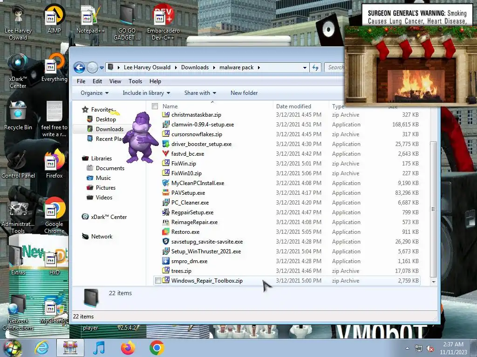The width and height of the screenshot is (477, 357).
Task: Click Internet Explorer in the taskbar
Action: [41, 348]
